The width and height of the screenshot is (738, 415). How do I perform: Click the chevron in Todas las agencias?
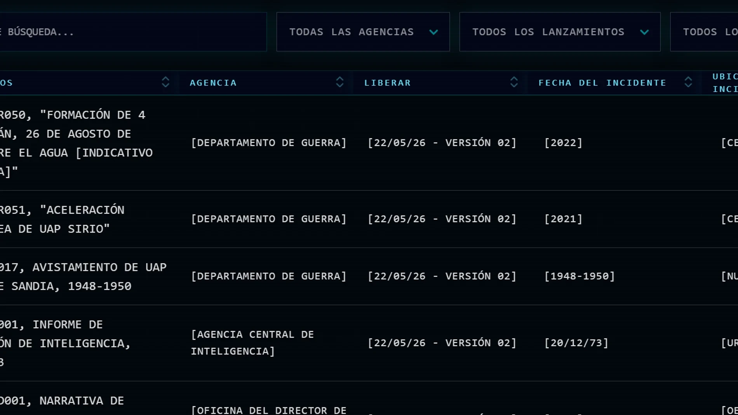(x=433, y=32)
